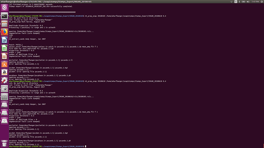The image size is (264, 148).
Task: Click drive icon directly above USB icon
Action: tap(4, 113)
